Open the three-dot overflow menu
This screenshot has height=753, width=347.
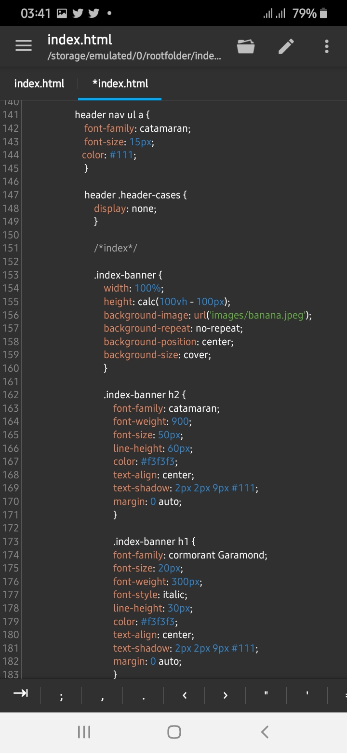[x=326, y=46]
